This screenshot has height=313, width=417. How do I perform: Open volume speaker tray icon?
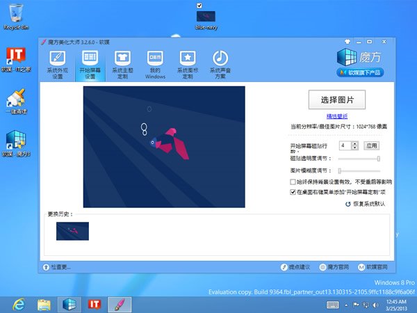[375, 305]
